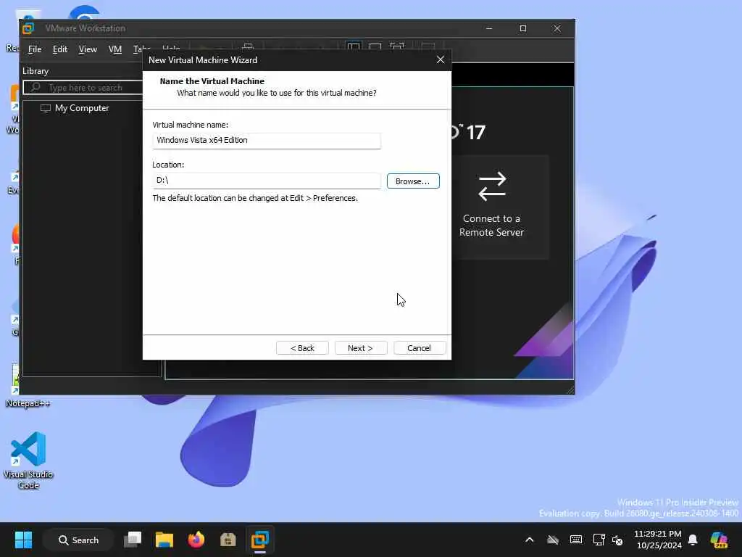This screenshot has height=557, width=742.
Task: Click the 'Name the Virtual Machine' heading
Action: [212, 81]
